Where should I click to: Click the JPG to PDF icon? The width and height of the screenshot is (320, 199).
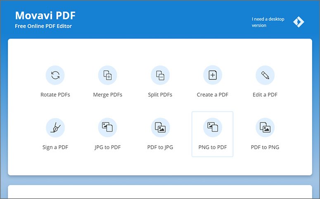(107, 127)
